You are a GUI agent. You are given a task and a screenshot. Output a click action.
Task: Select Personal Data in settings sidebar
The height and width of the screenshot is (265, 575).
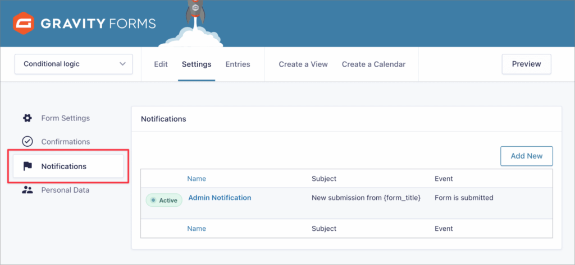(x=65, y=190)
